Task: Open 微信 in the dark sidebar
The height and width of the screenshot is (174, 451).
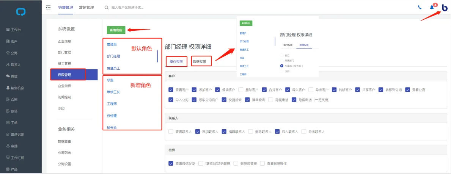Action: (11, 76)
